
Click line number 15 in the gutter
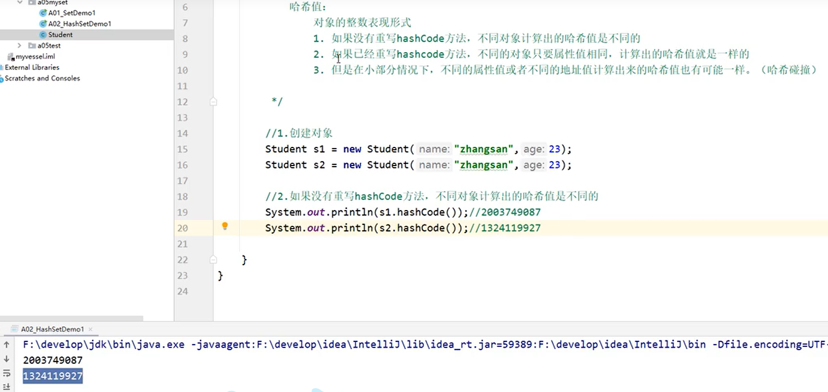pyautogui.click(x=182, y=149)
